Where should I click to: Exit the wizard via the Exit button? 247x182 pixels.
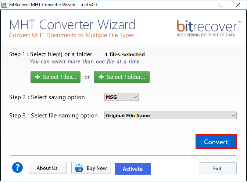[218, 168]
